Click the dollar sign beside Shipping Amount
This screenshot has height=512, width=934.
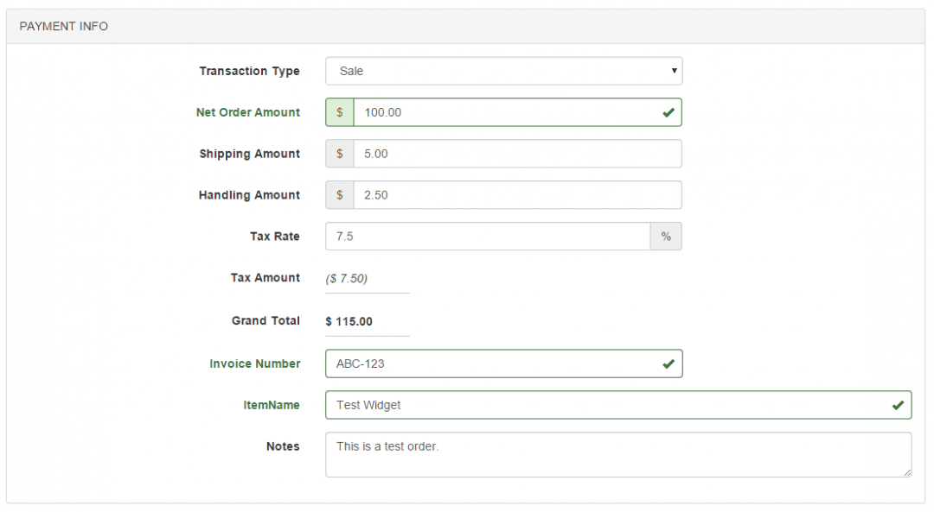coord(339,153)
